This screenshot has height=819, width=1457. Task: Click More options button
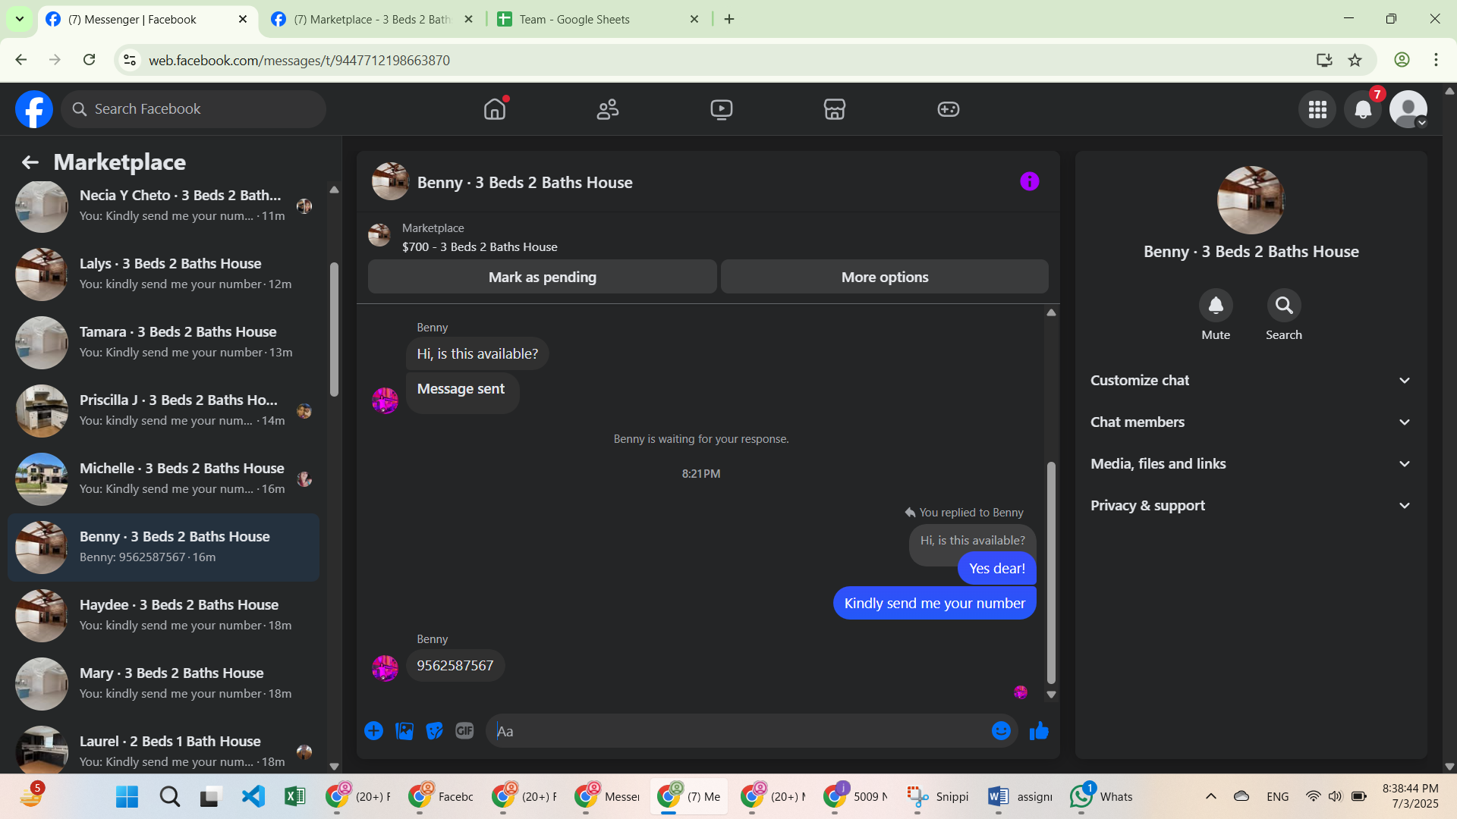point(884,278)
